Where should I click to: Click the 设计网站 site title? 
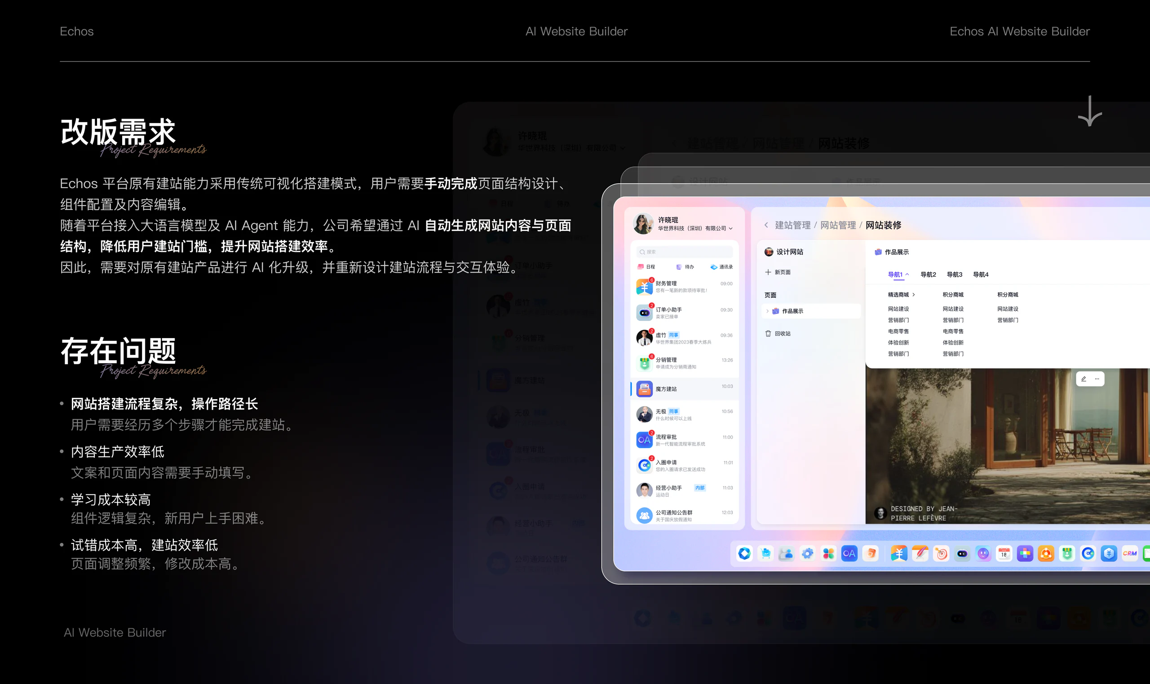(790, 252)
